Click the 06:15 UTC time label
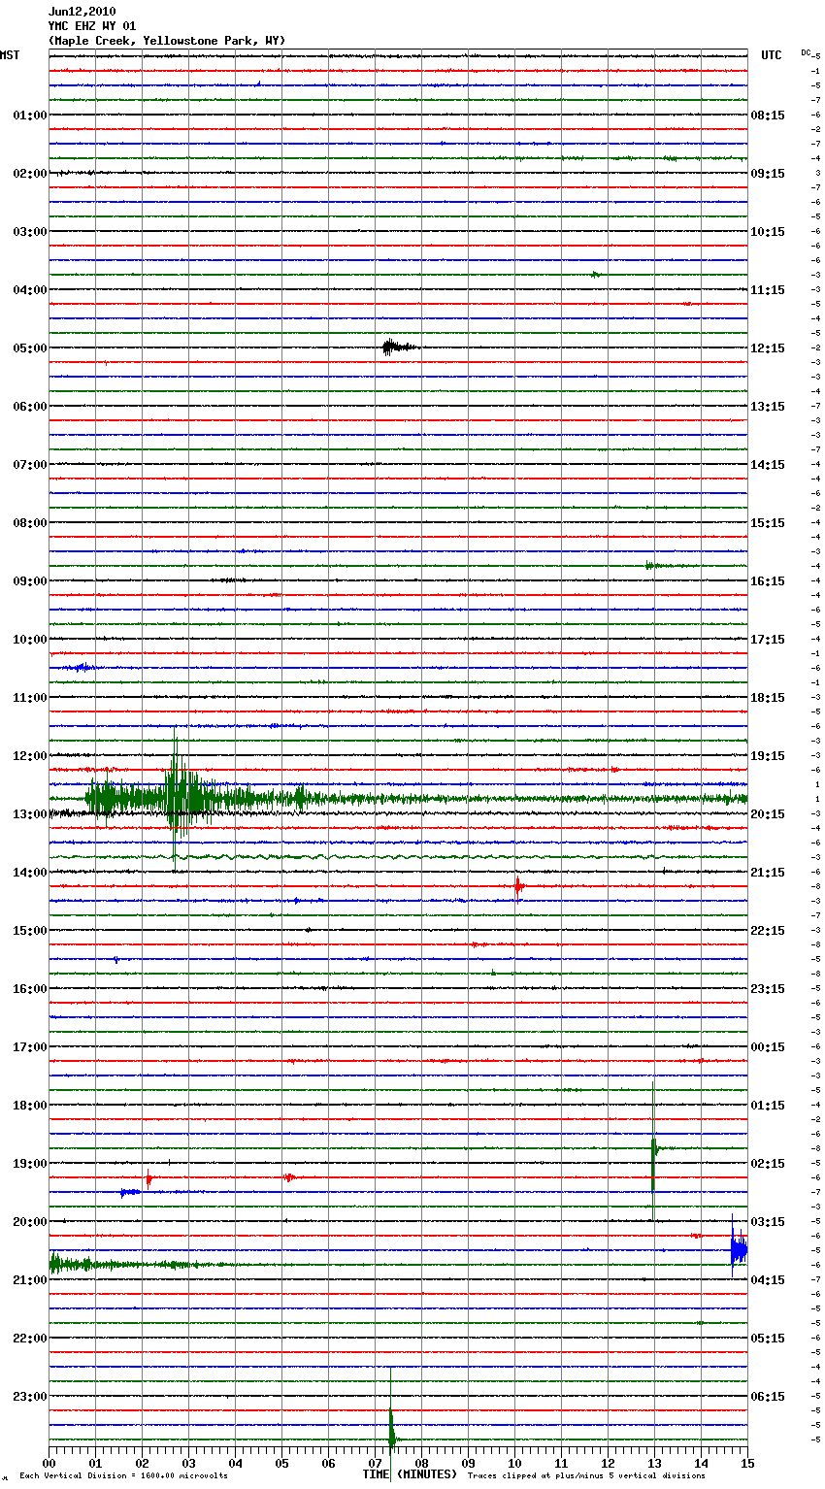The height and width of the screenshot is (1489, 825). pos(768,1397)
